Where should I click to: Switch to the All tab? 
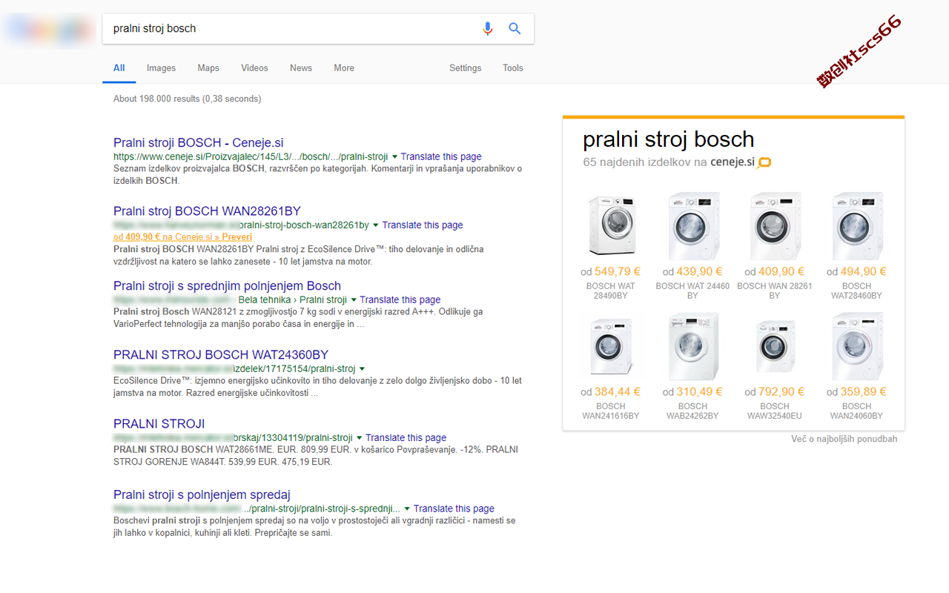(119, 68)
